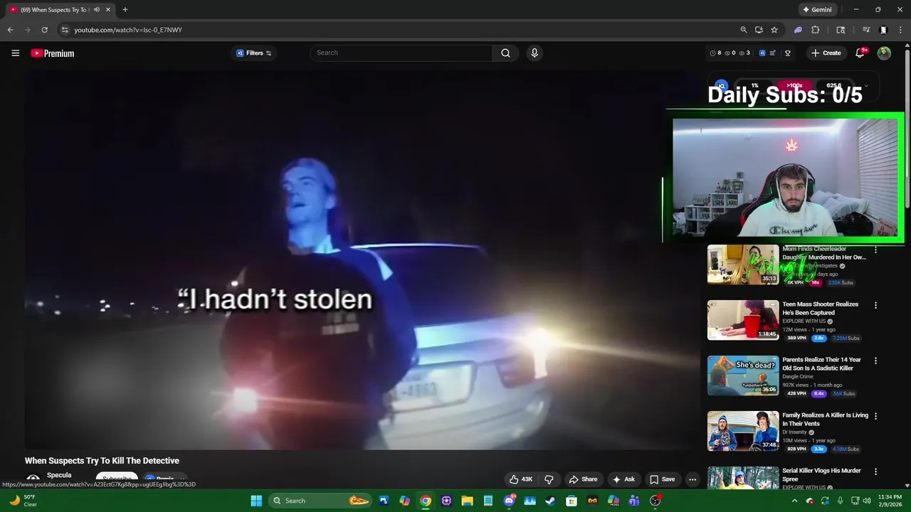Open the YouTube hamburger guide menu
This screenshot has width=911, height=512.
pos(15,53)
